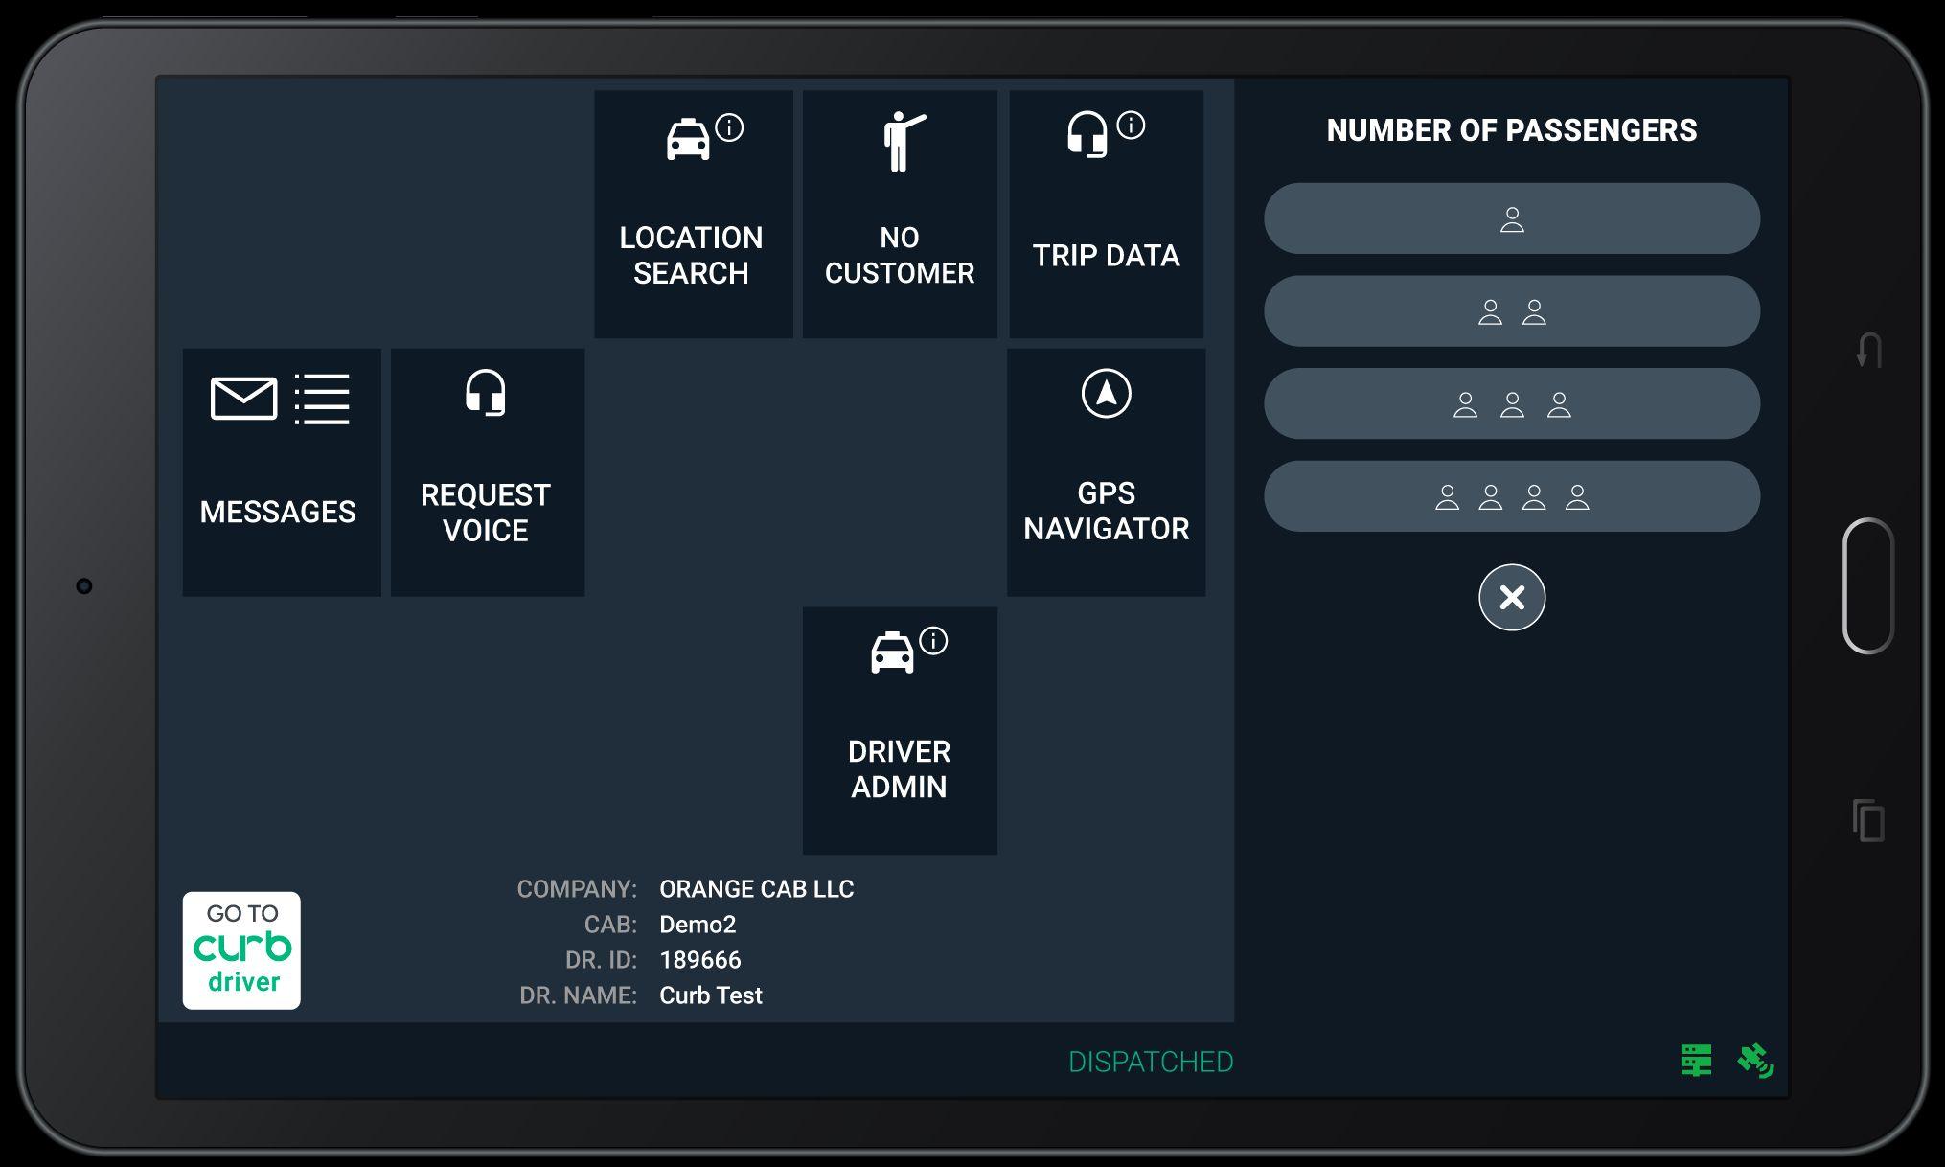Open Driver Admin taxi tile
1945x1167 pixels.
click(x=899, y=730)
